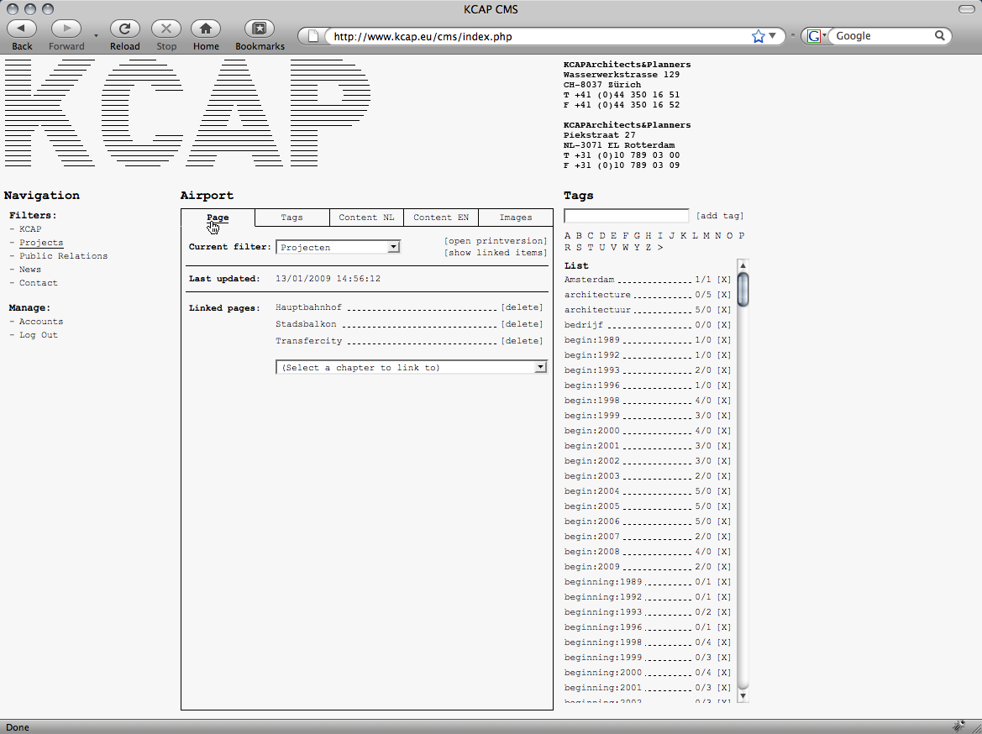Click the bookmark star in address bar
Screen dimensions: 982x734
click(x=759, y=36)
